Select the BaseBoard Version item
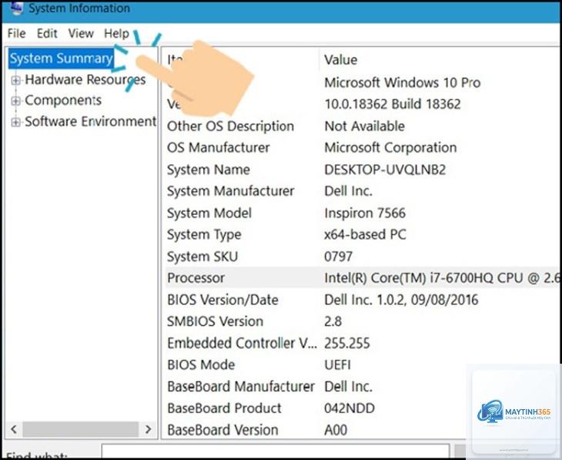The image size is (562, 460). coord(222,430)
